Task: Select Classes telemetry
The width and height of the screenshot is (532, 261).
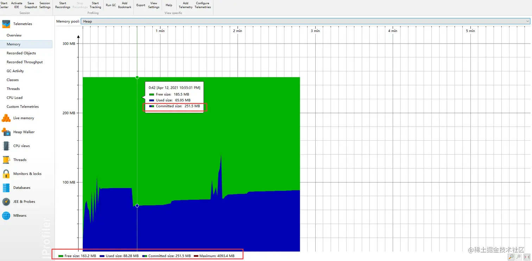Action: pos(13,80)
